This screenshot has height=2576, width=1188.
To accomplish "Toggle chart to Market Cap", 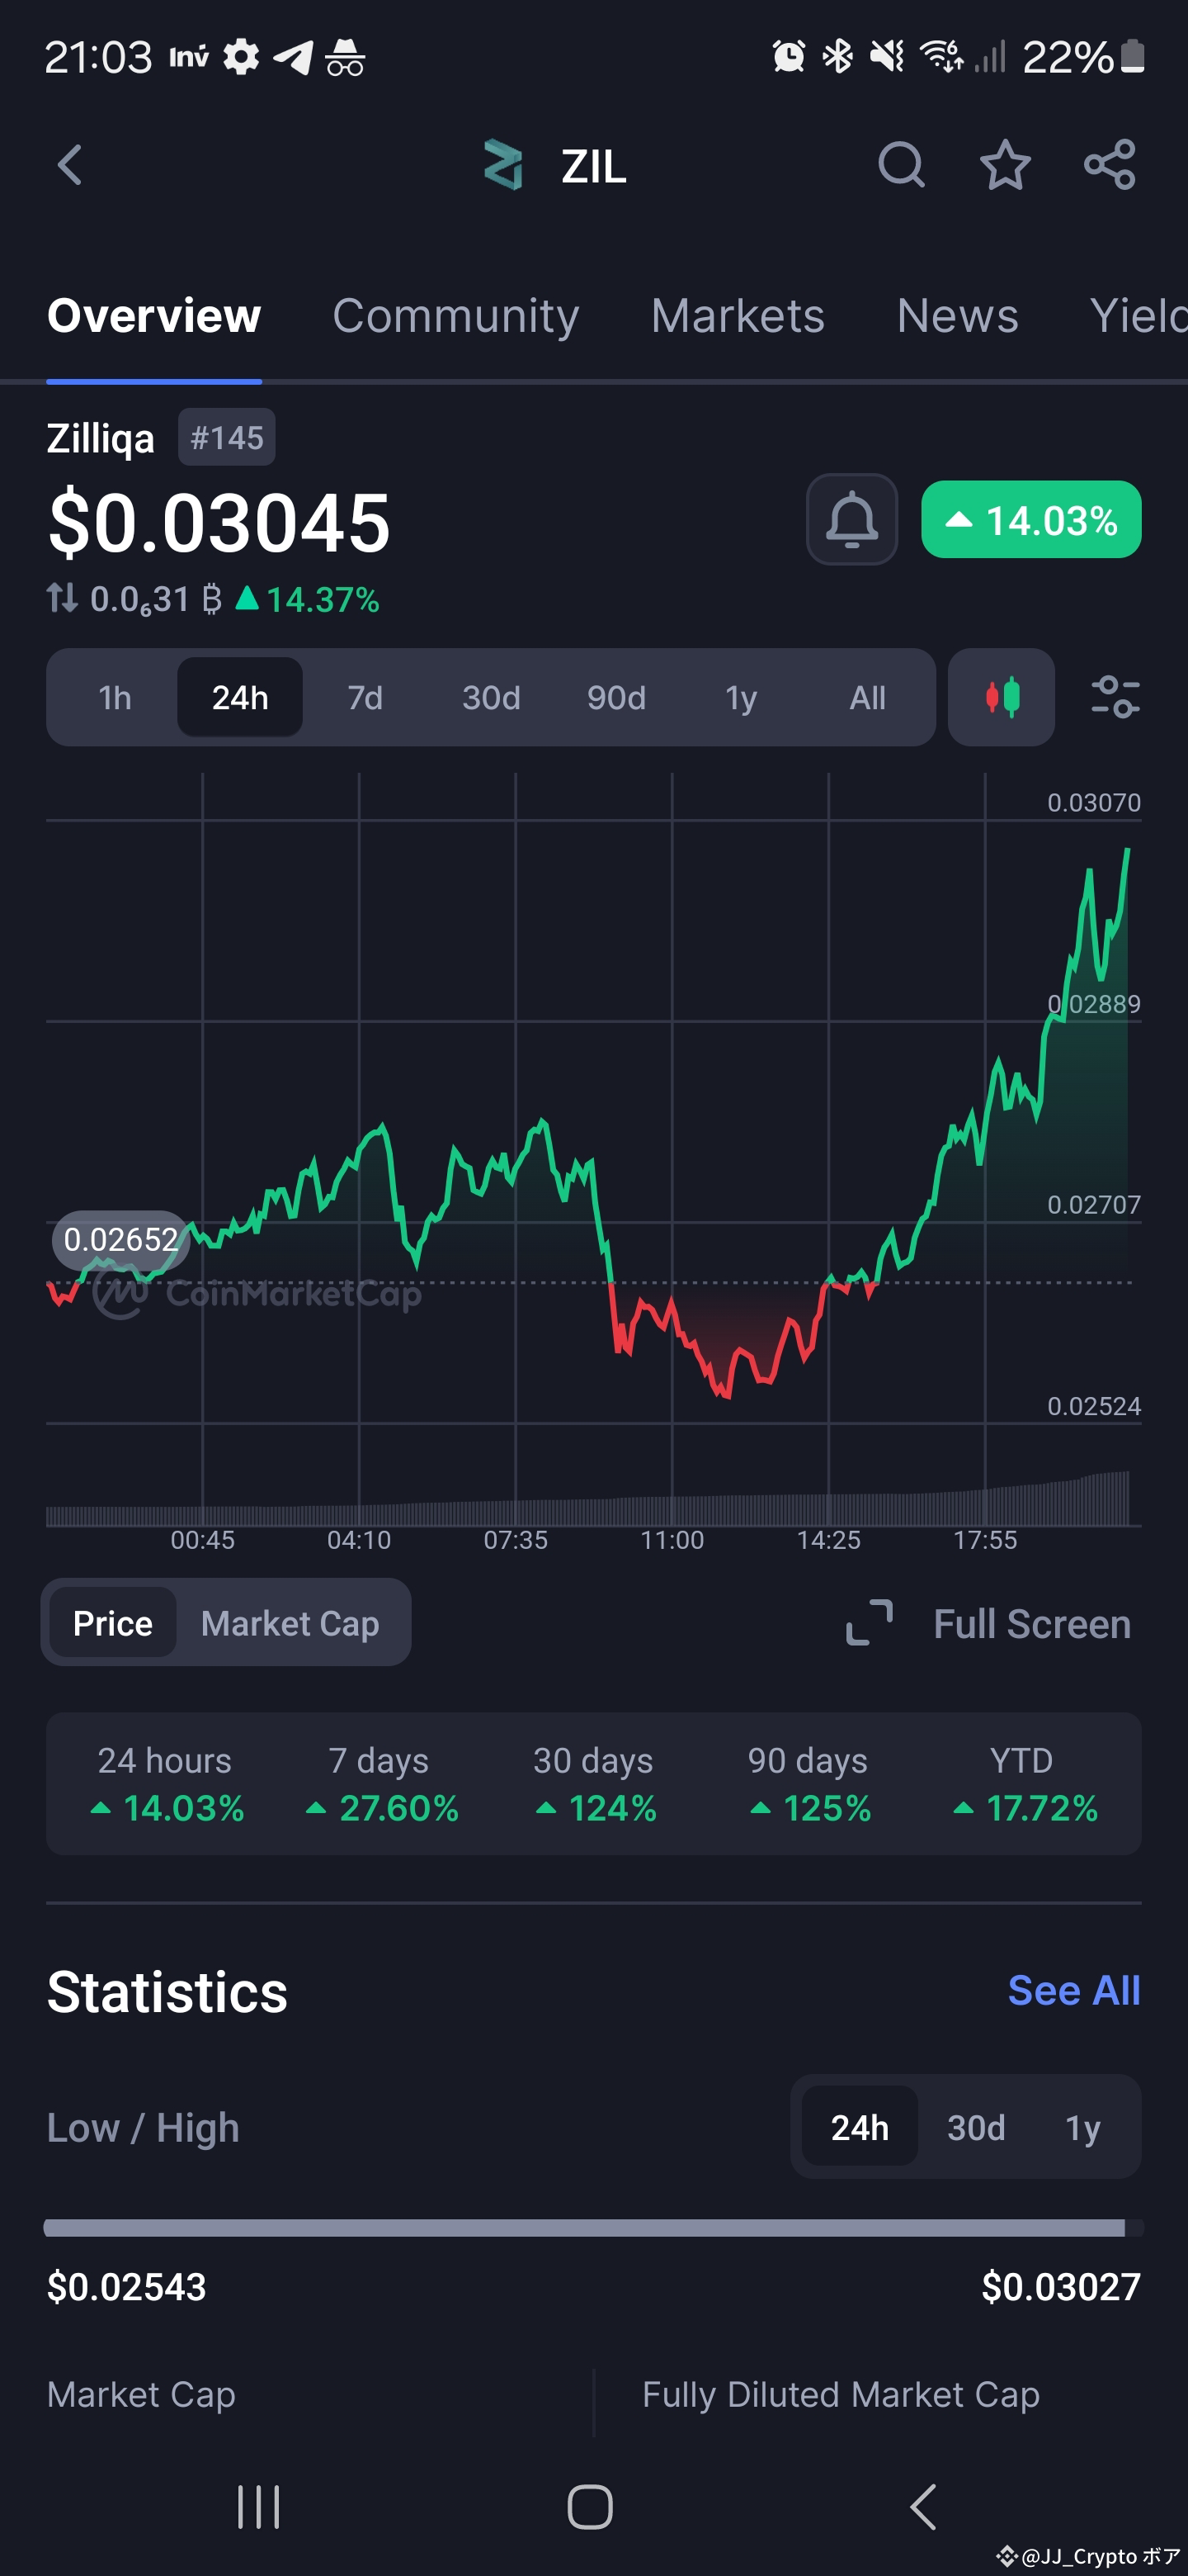I will [x=290, y=1623].
